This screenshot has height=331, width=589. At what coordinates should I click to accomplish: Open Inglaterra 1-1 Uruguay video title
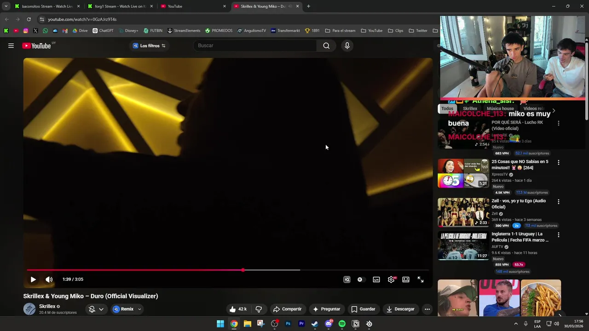pos(520,237)
